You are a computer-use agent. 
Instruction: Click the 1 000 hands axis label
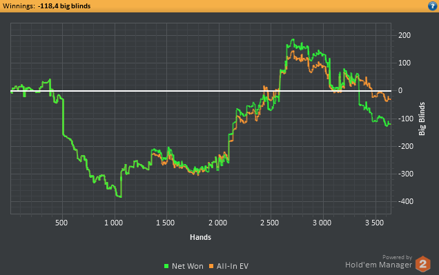point(113,223)
